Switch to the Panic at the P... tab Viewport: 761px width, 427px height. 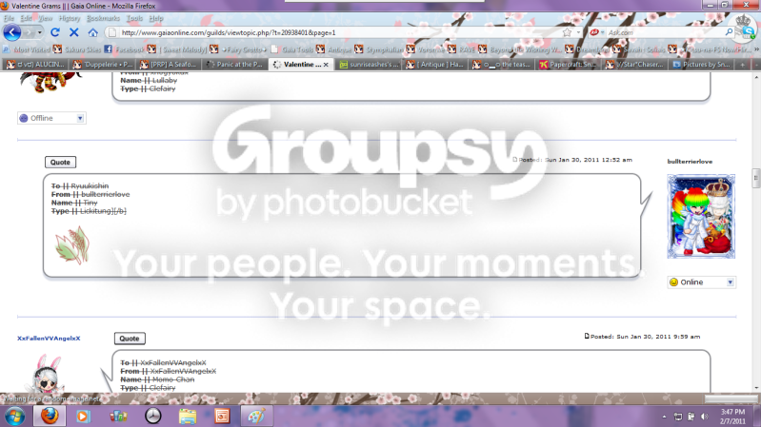[234, 65]
